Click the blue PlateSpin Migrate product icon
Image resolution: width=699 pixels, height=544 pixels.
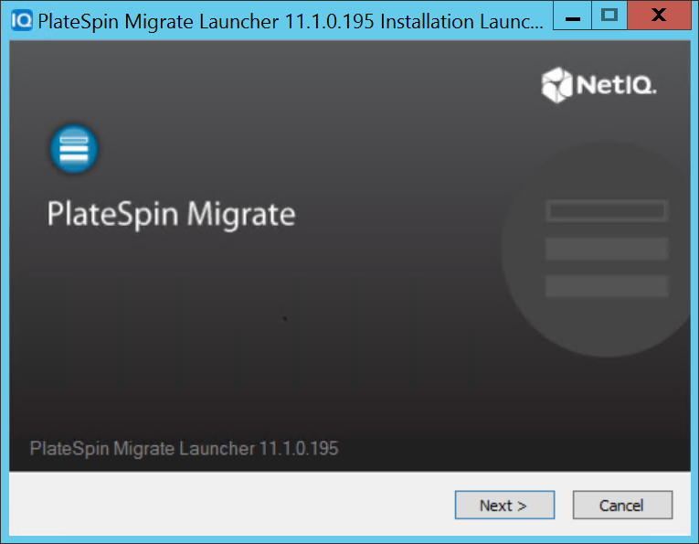point(74,149)
